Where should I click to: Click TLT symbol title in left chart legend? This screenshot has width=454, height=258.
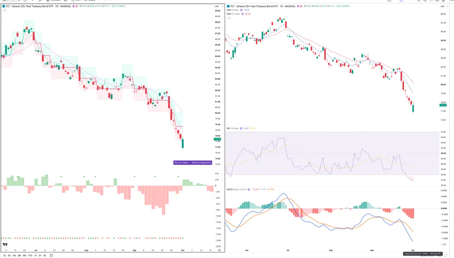click(38, 6)
